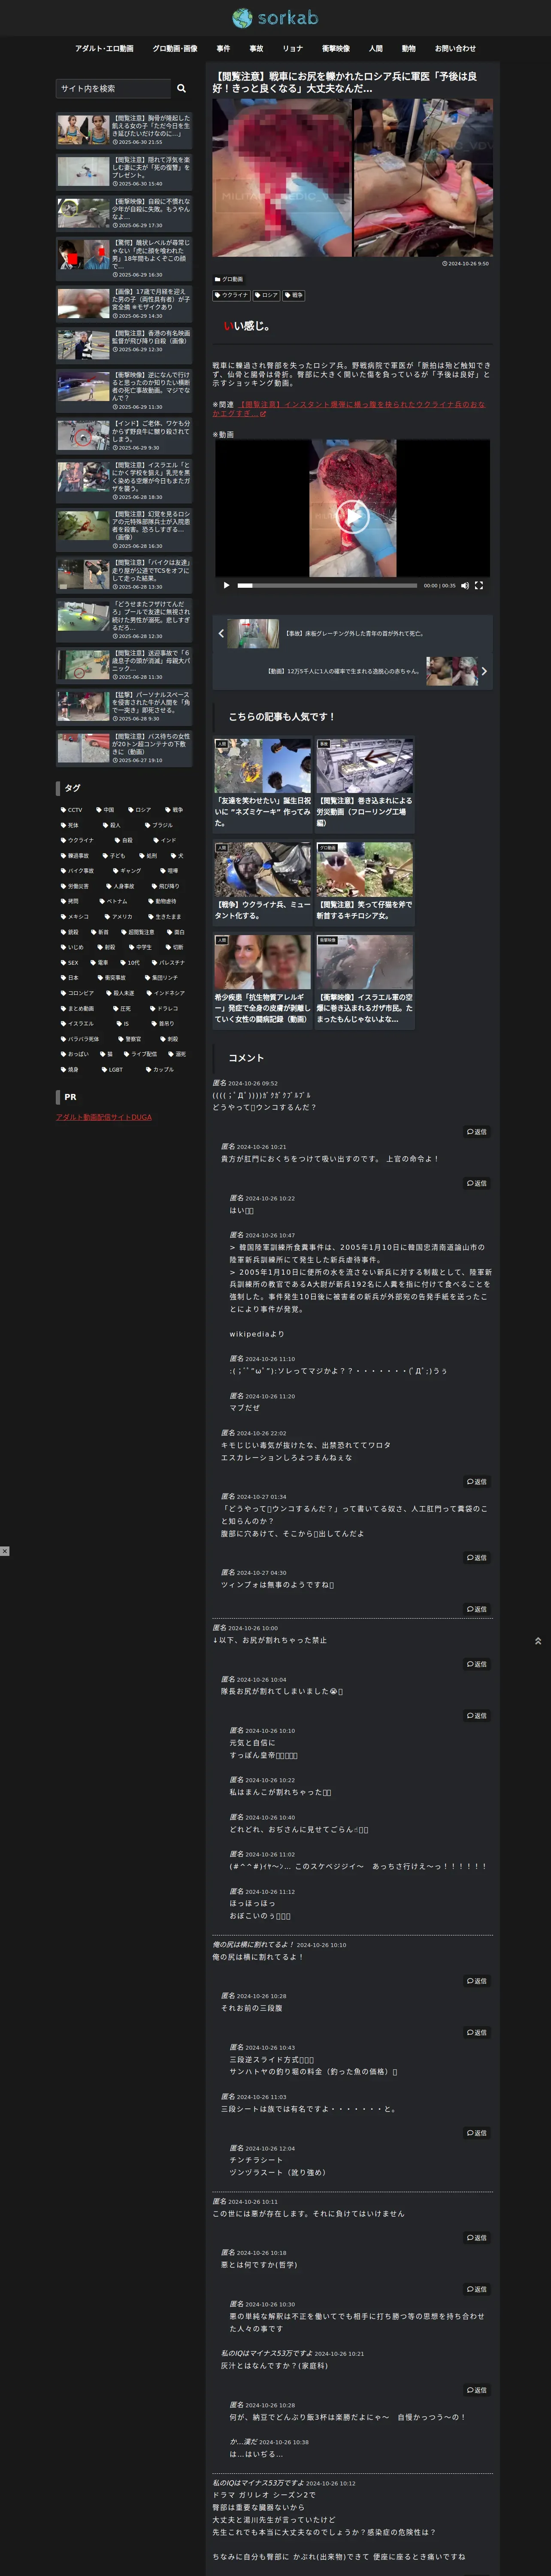Seek along the video progress bar
The width and height of the screenshot is (551, 2576).
tap(327, 585)
